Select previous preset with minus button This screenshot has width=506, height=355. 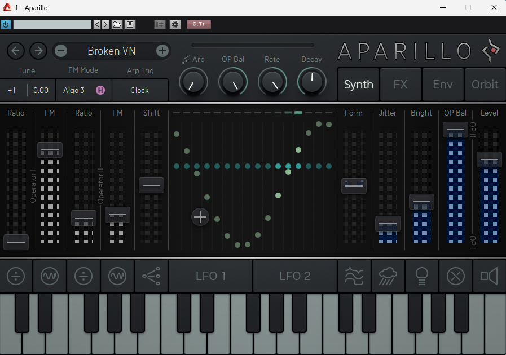(x=61, y=51)
